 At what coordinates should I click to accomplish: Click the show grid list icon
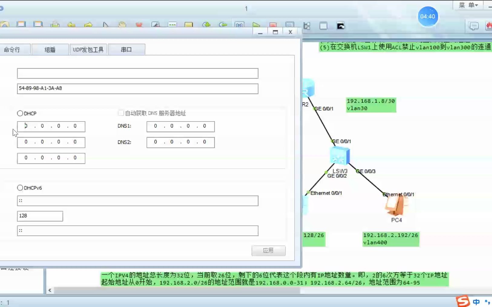pyautogui.click(x=323, y=26)
